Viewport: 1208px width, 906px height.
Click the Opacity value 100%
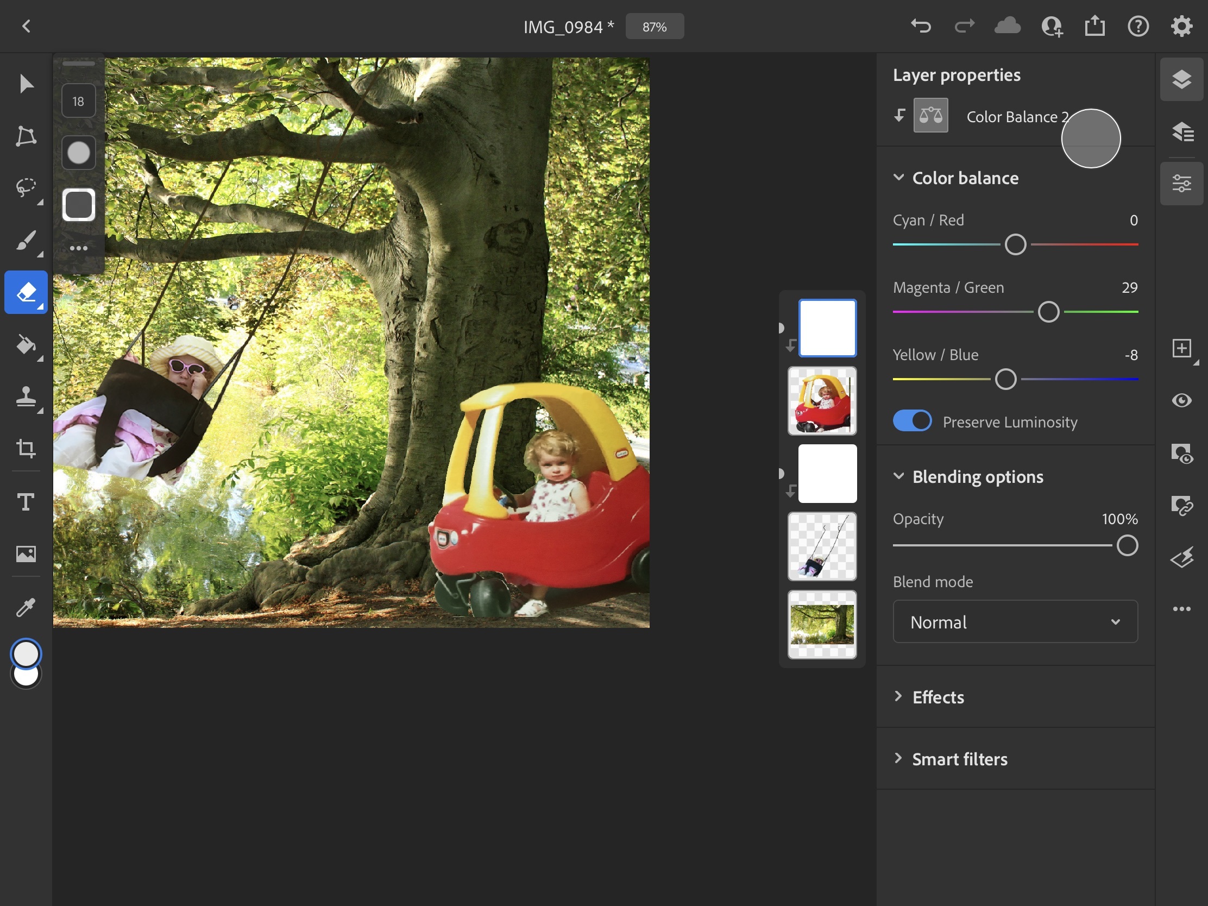click(x=1119, y=519)
